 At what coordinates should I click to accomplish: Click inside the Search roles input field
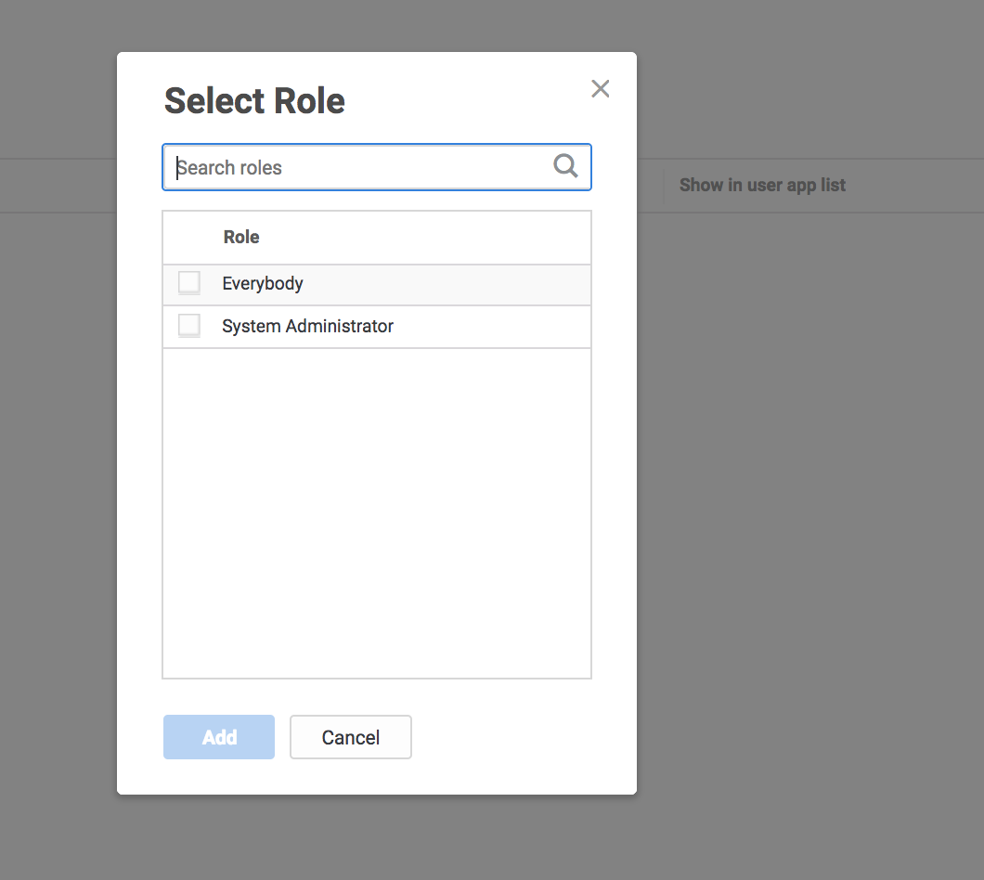(x=353, y=167)
